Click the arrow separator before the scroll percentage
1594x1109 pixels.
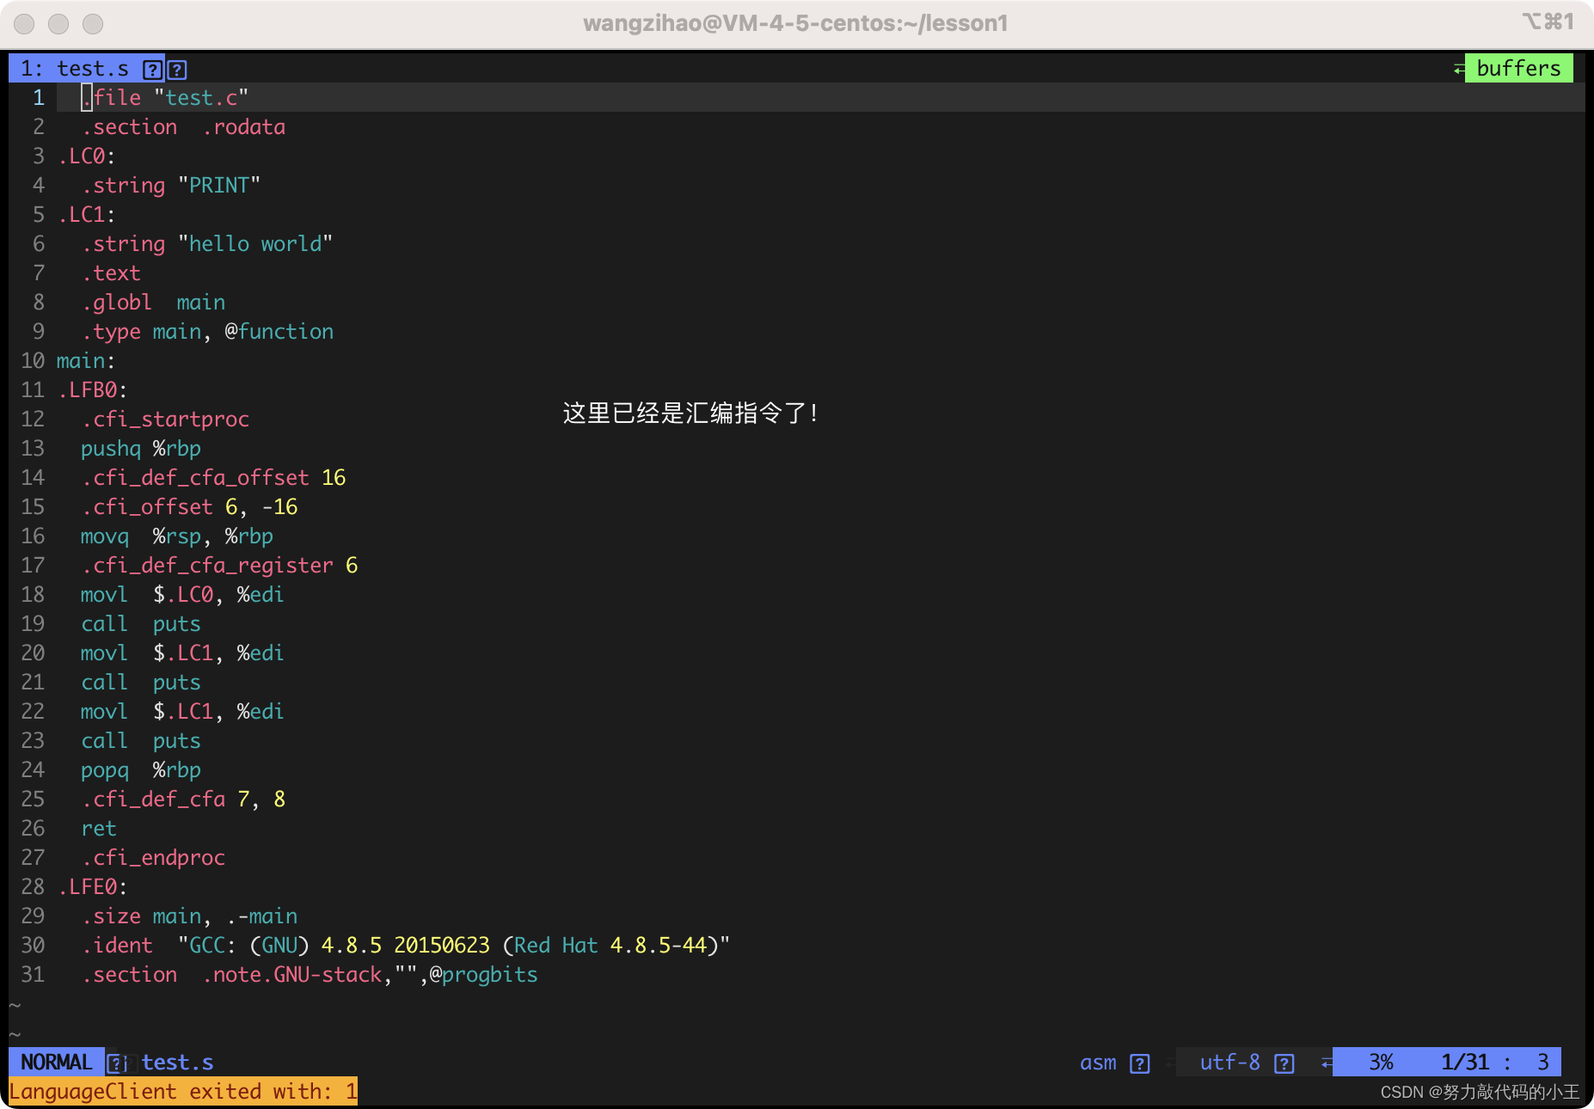pos(1325,1063)
